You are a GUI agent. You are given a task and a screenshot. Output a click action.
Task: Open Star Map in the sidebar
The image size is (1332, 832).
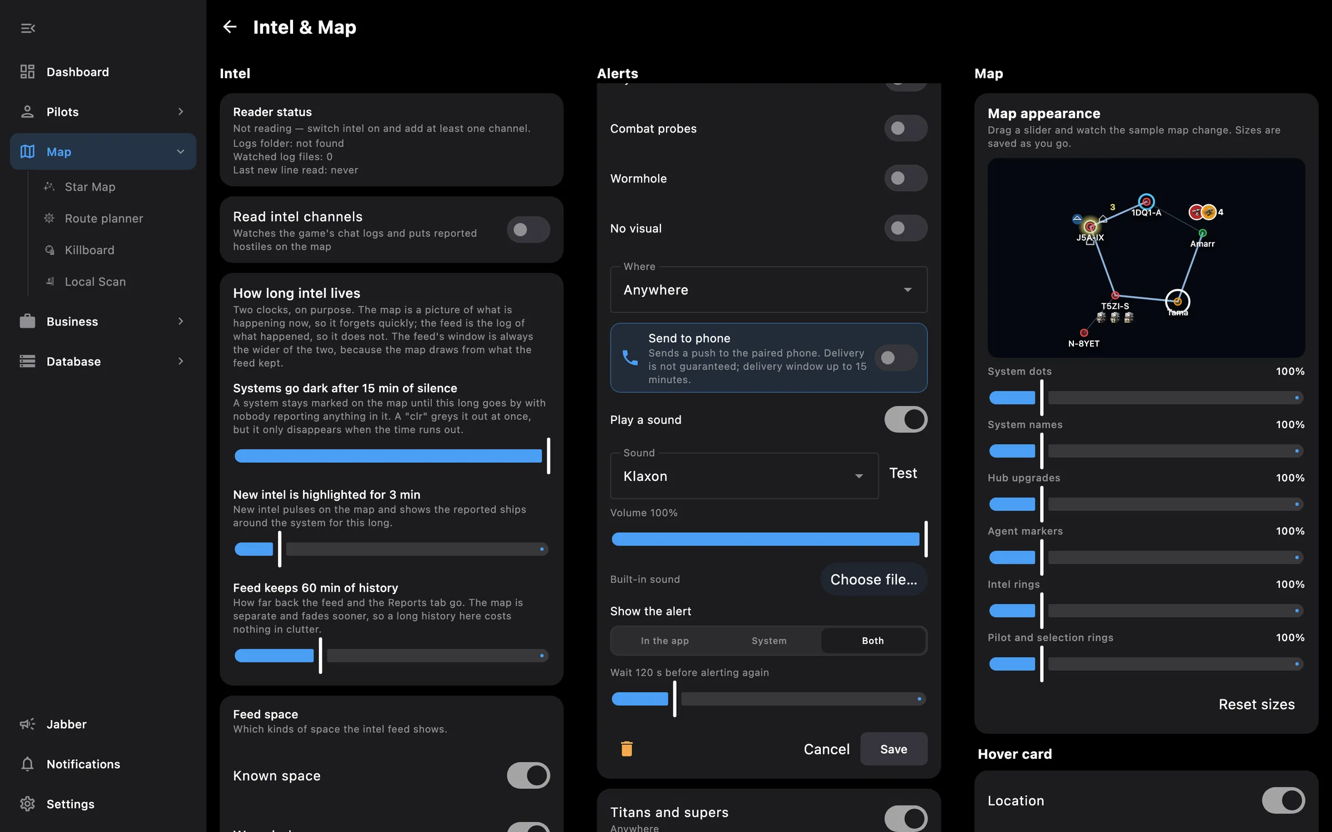[90, 186]
